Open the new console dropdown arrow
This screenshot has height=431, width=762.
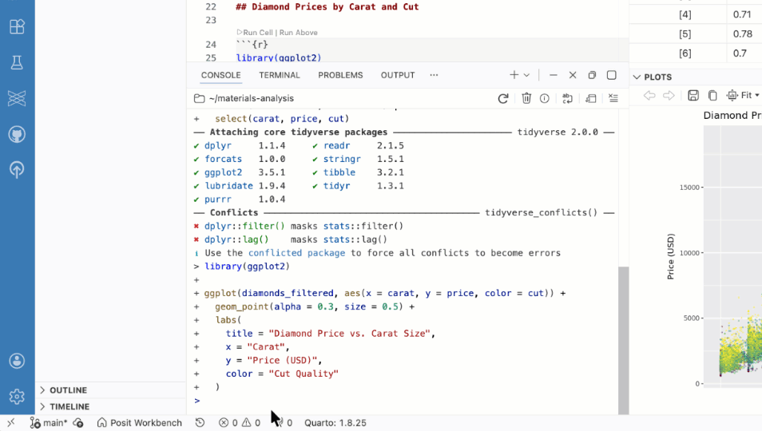coord(526,75)
